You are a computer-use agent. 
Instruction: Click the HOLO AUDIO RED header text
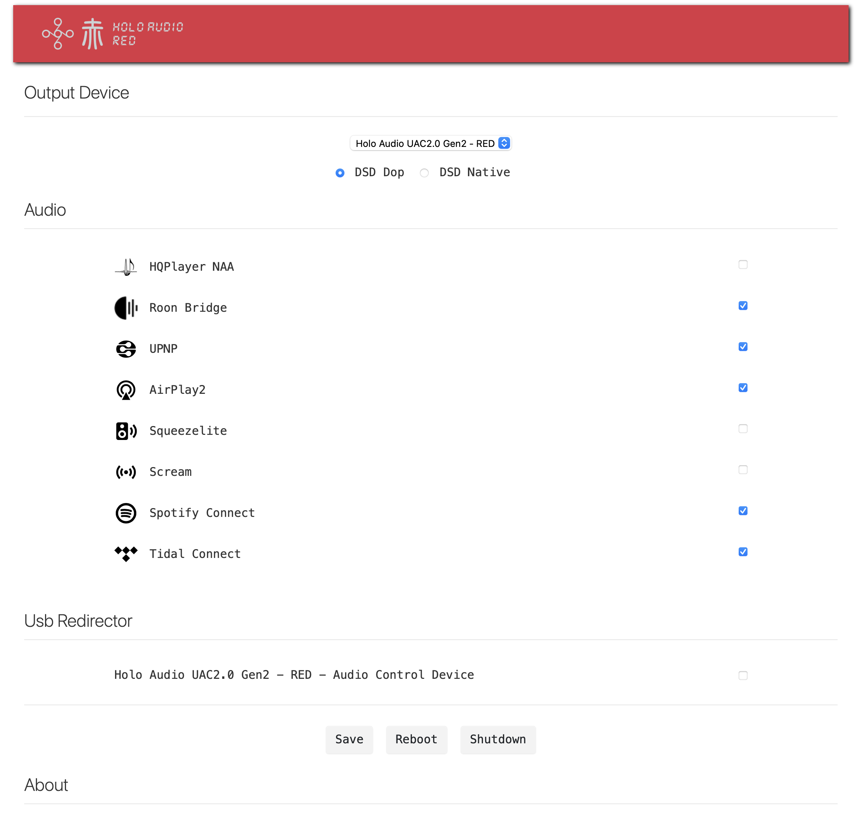pos(147,34)
